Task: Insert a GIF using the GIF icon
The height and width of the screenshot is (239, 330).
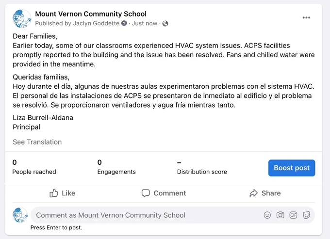Action: 294,215
